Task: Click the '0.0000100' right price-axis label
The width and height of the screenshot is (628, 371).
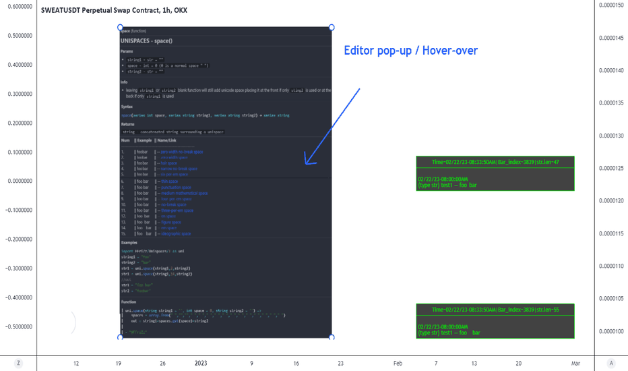Action: click(x=611, y=331)
